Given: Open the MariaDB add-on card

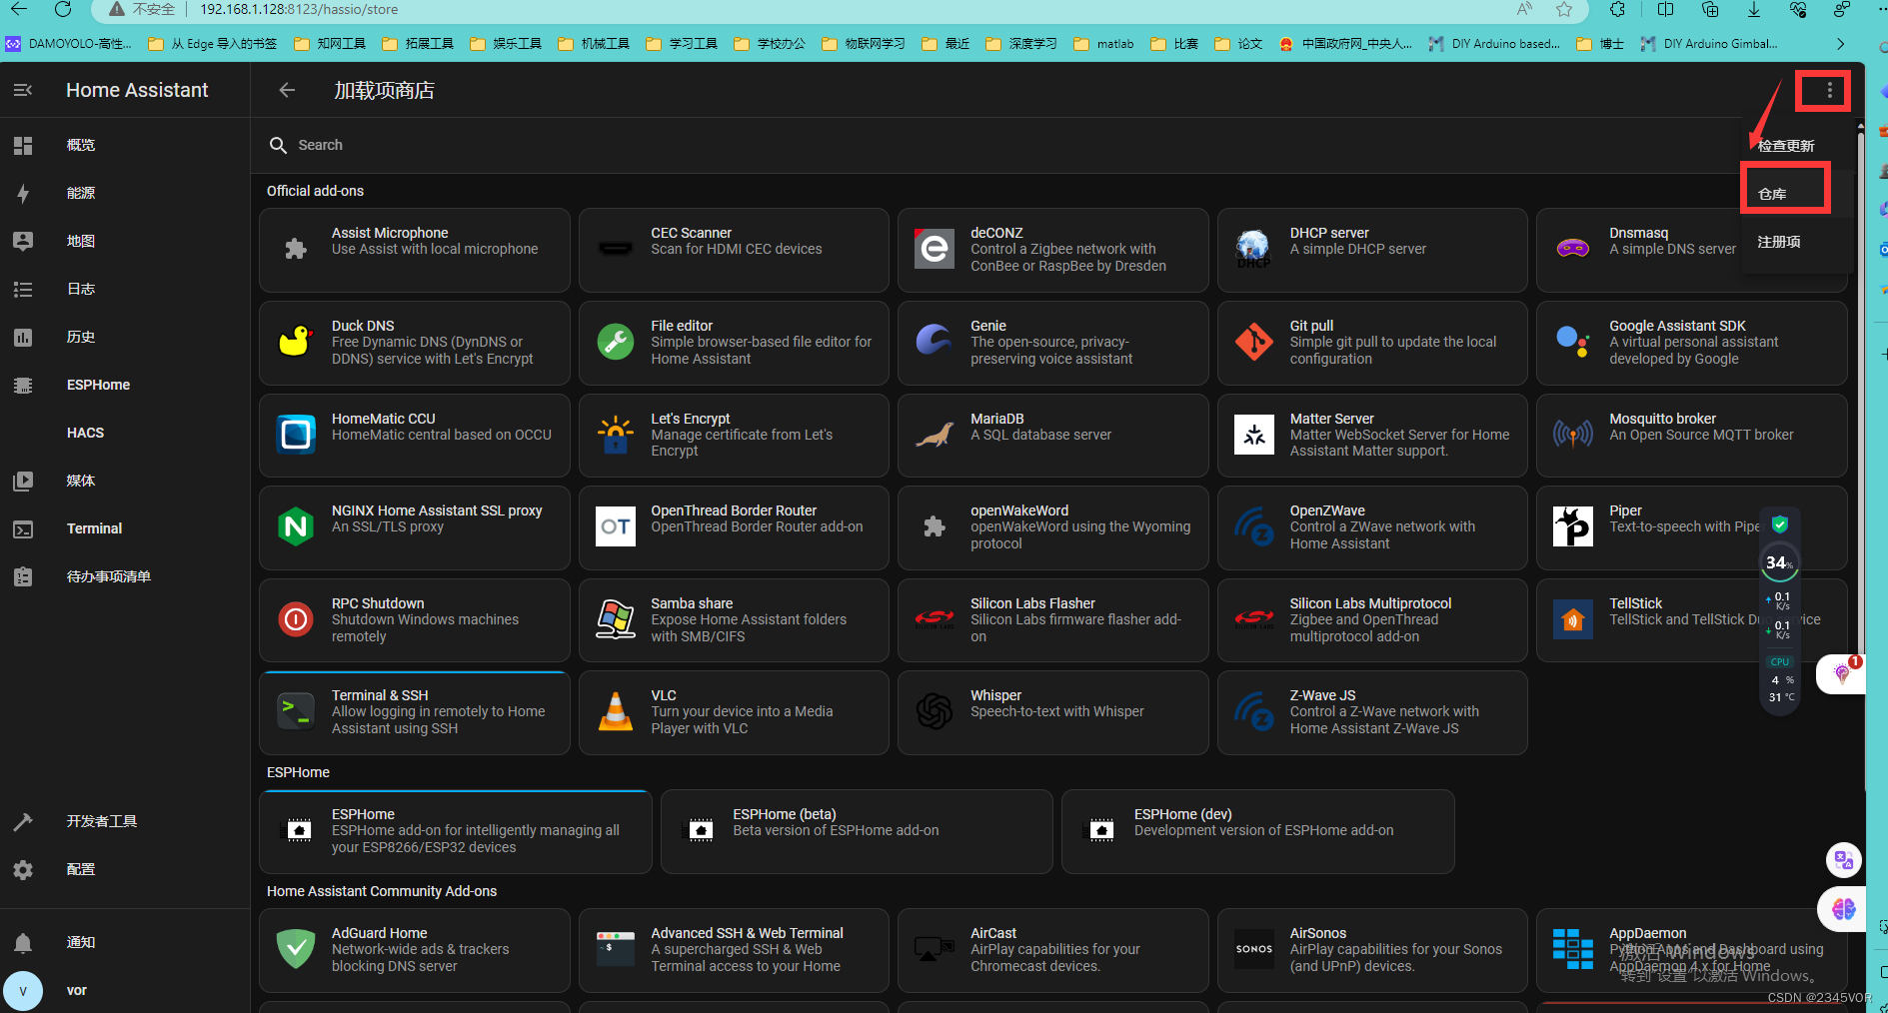Looking at the screenshot, I should coord(1052,435).
